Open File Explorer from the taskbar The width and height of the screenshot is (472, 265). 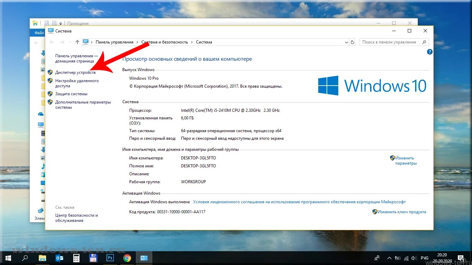coord(42,258)
